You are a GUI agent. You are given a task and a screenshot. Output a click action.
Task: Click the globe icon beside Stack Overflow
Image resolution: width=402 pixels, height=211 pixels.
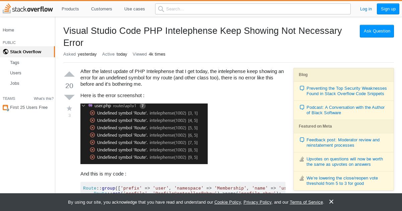(x=5, y=52)
